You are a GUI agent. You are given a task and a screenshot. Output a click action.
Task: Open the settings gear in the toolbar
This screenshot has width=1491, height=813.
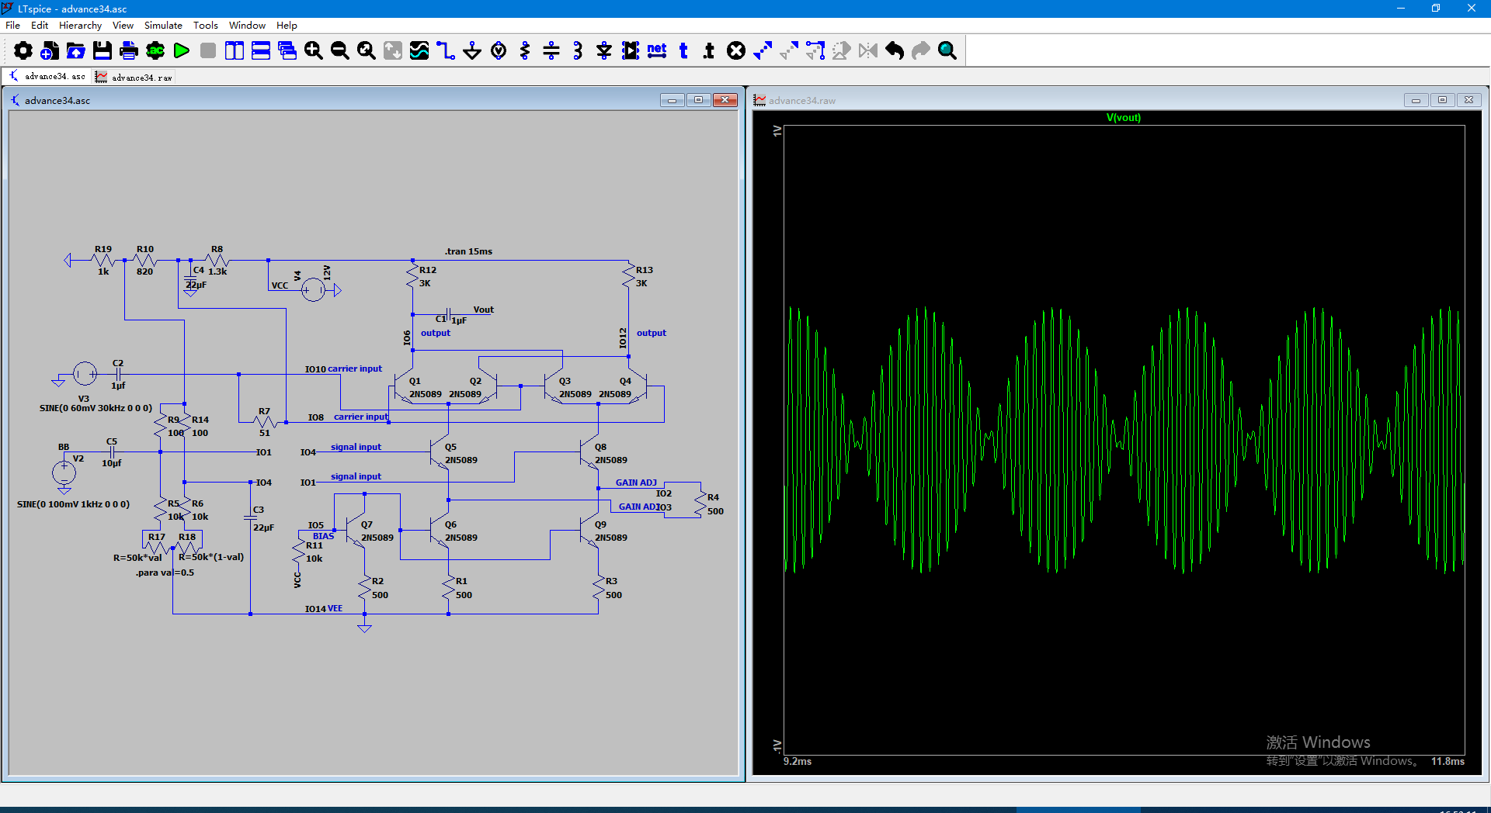(x=23, y=51)
